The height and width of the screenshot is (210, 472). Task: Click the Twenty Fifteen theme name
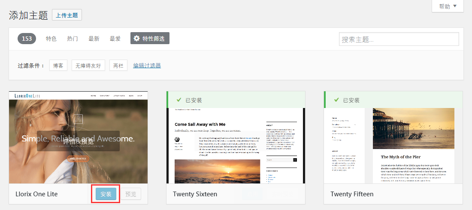point(352,194)
